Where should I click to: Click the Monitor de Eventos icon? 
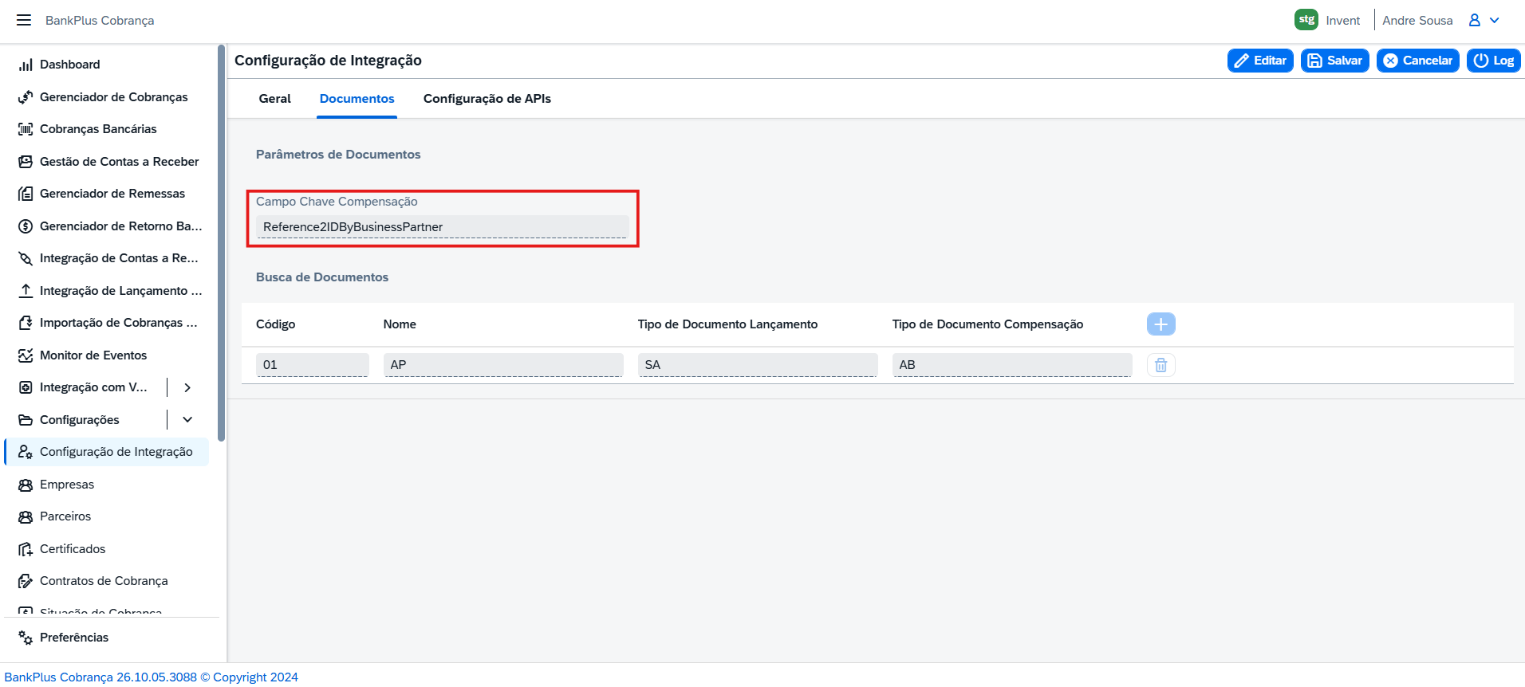coord(26,355)
